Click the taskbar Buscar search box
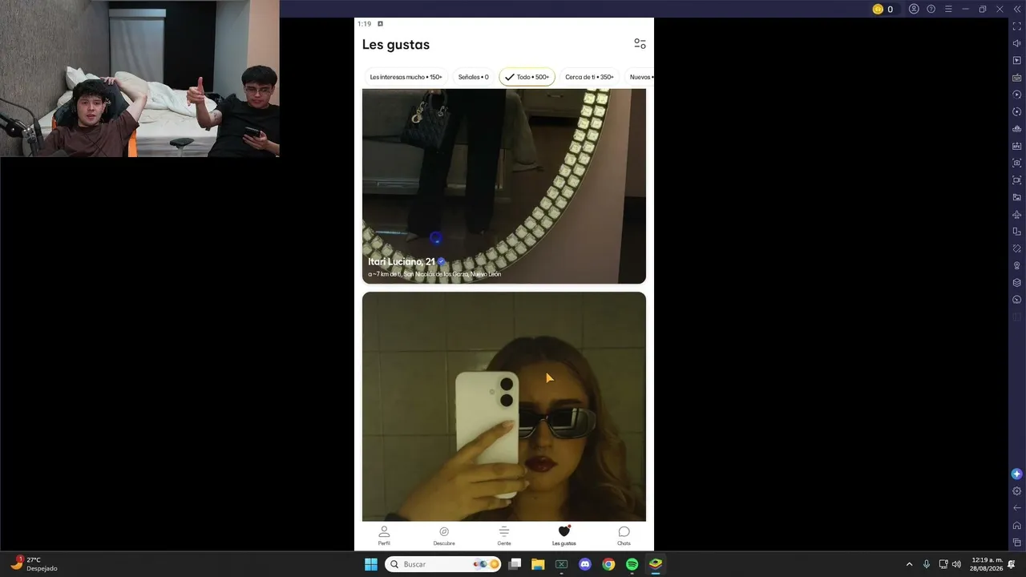 point(444,564)
